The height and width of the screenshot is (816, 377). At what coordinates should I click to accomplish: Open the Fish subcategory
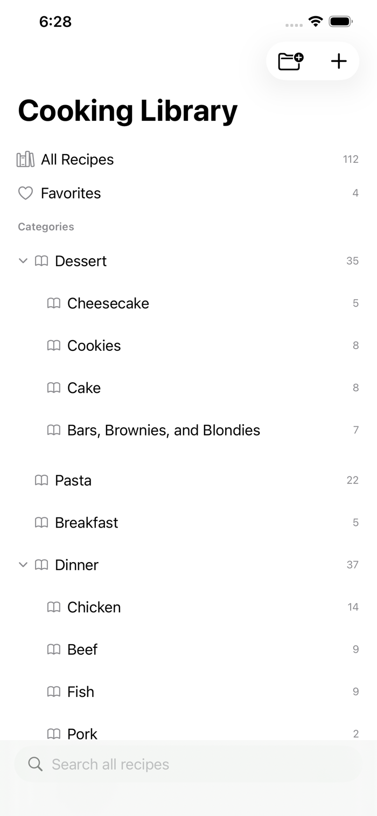point(188,691)
